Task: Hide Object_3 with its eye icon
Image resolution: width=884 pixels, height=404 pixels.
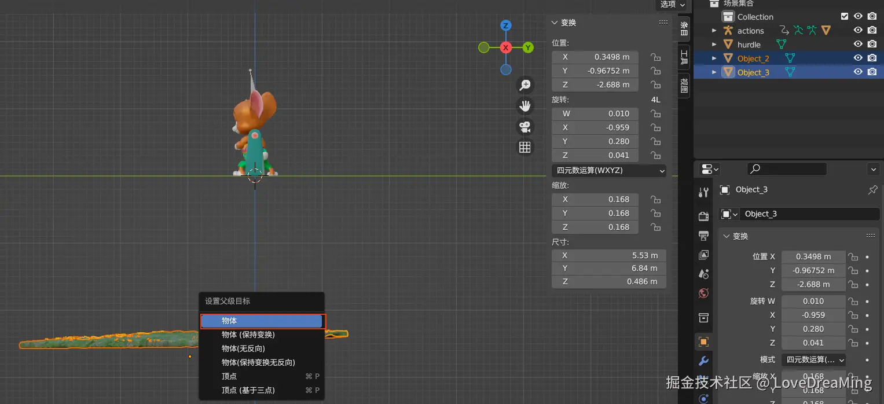Action: [x=858, y=72]
